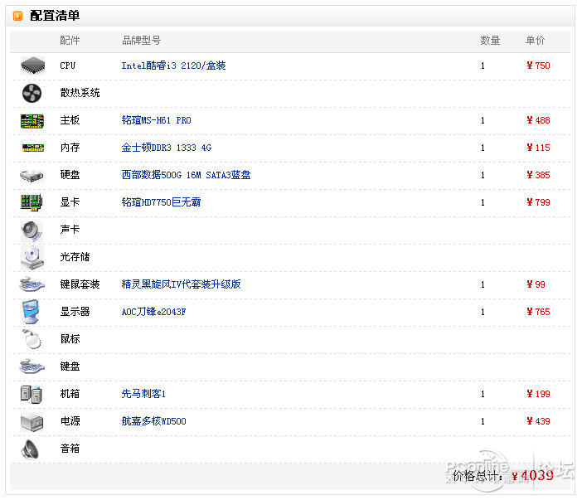
Task: Click the 散热系统 row label
Action: pyautogui.click(x=80, y=93)
